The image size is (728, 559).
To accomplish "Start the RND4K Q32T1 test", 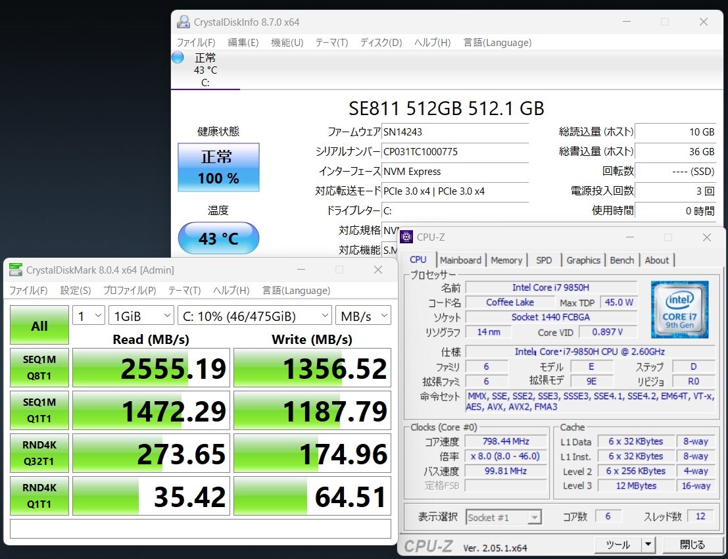I will [x=39, y=452].
